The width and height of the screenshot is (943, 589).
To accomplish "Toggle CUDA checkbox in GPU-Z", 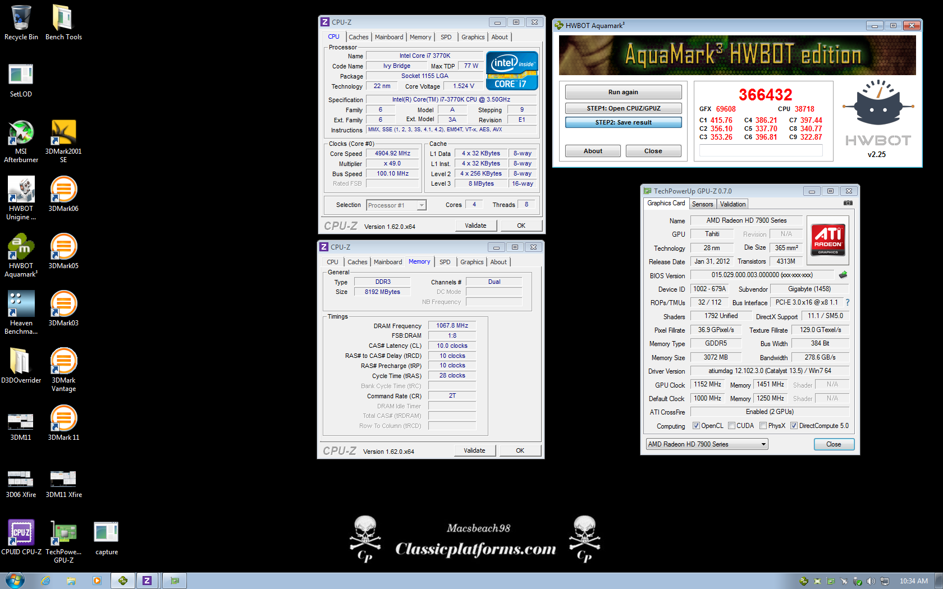I will point(731,426).
